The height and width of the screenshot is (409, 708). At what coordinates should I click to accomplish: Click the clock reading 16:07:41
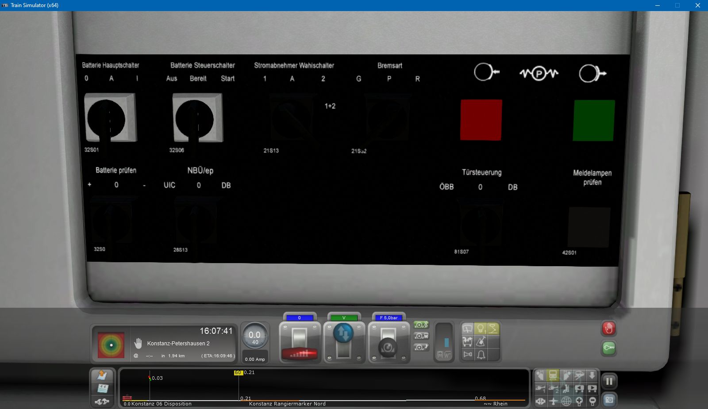pyautogui.click(x=216, y=331)
